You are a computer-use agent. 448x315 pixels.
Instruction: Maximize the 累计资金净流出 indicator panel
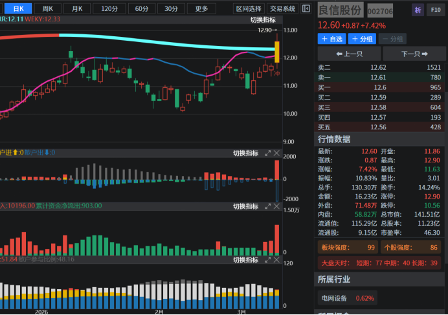point(267,206)
